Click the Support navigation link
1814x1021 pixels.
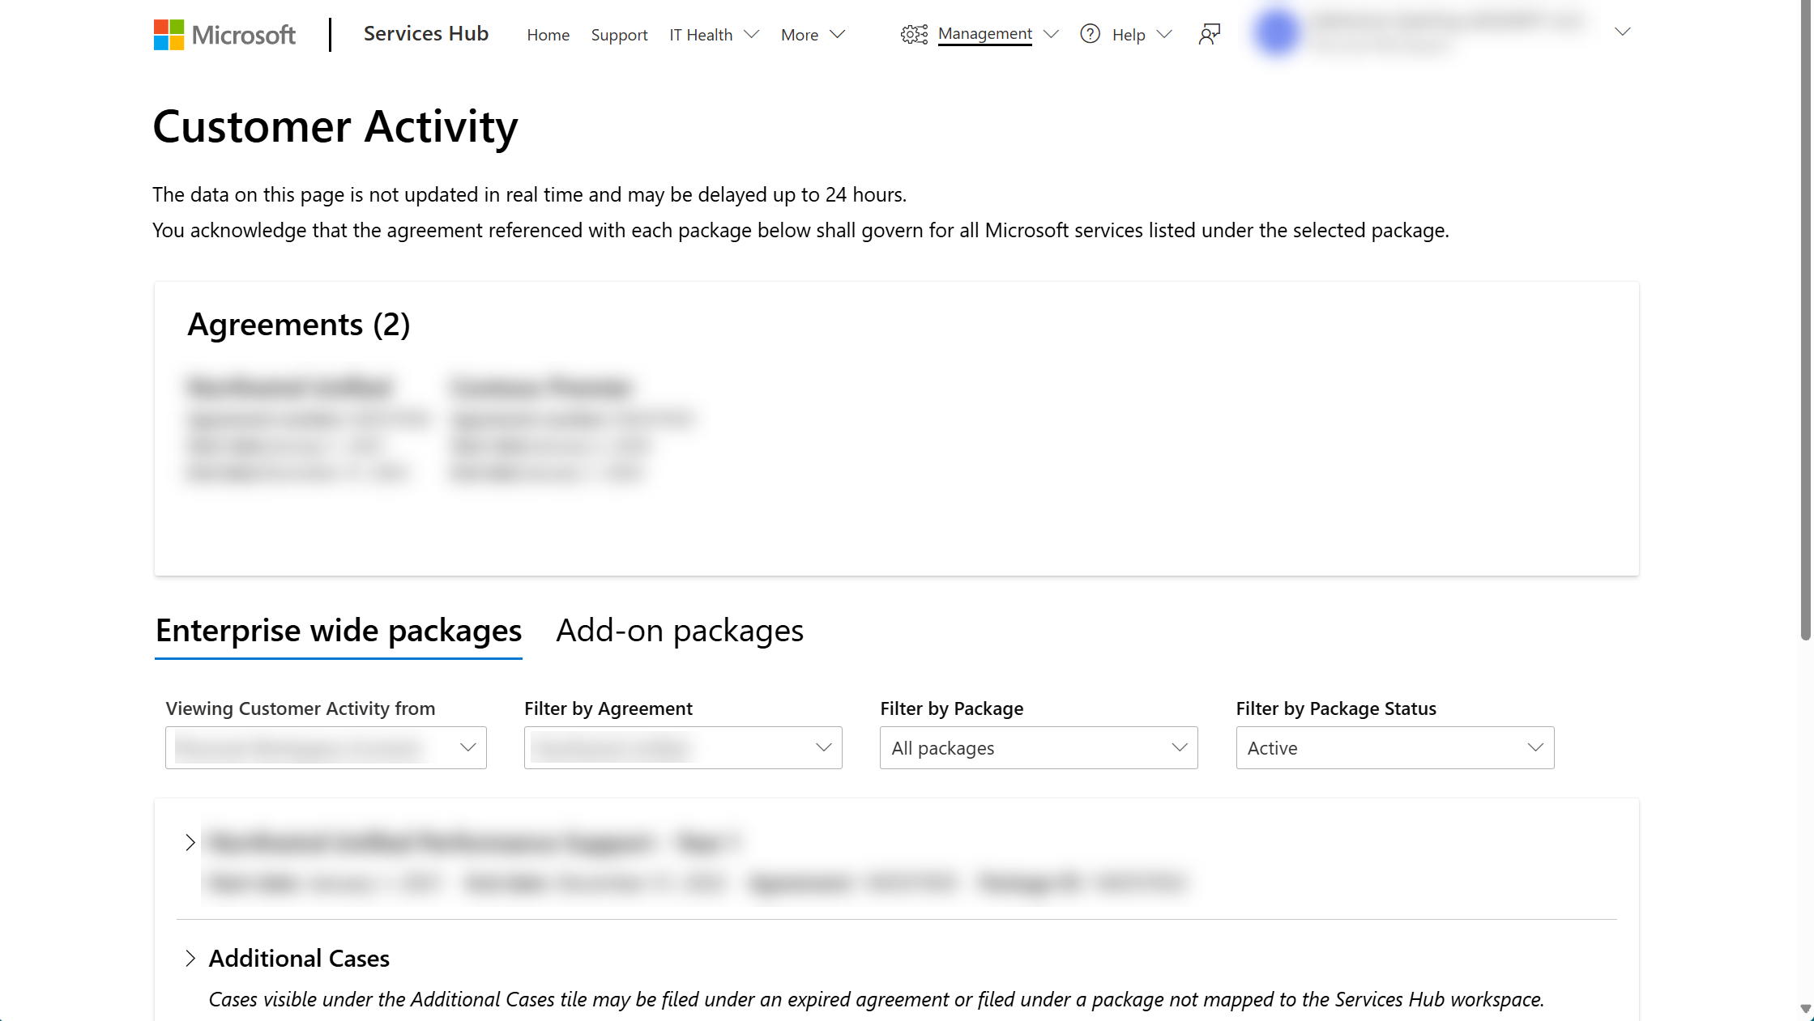[619, 35]
